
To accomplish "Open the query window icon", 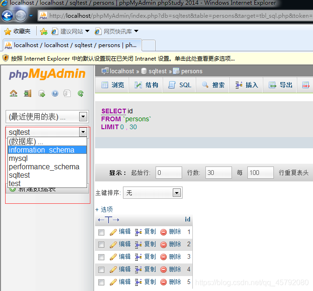I will [x=42, y=93].
